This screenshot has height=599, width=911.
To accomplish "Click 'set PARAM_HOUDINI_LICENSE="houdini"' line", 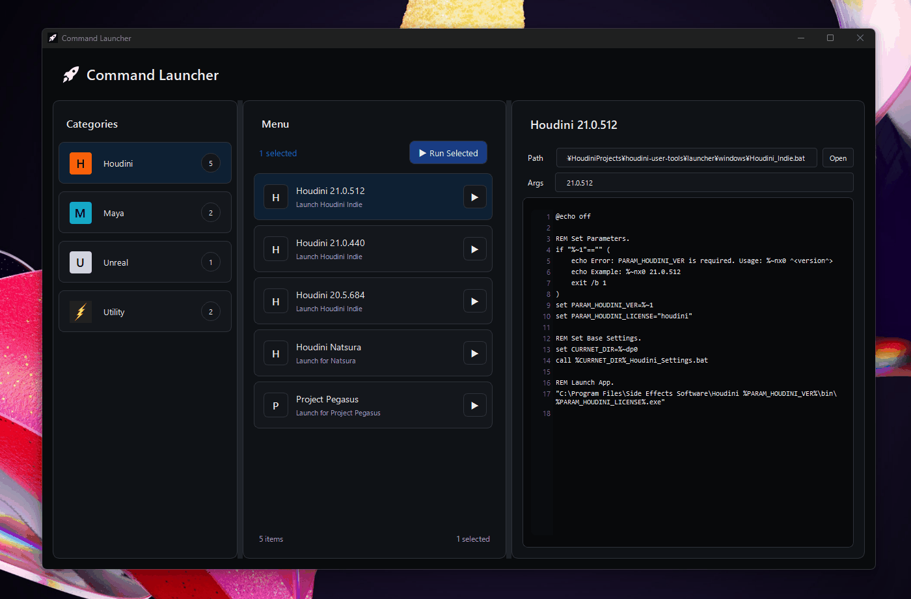I will tap(624, 316).
